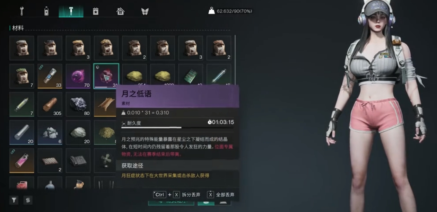Select the dark ore item with 80
Viewport: 437px width, 212px height.
(78, 104)
